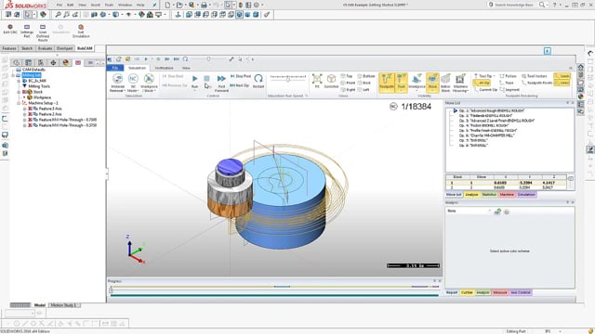Screen dimensions: 595x334
Task: Click the Fast Forward simulation icon
Action: 221,83
